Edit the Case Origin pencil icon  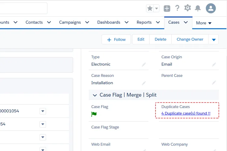pos(214,64)
